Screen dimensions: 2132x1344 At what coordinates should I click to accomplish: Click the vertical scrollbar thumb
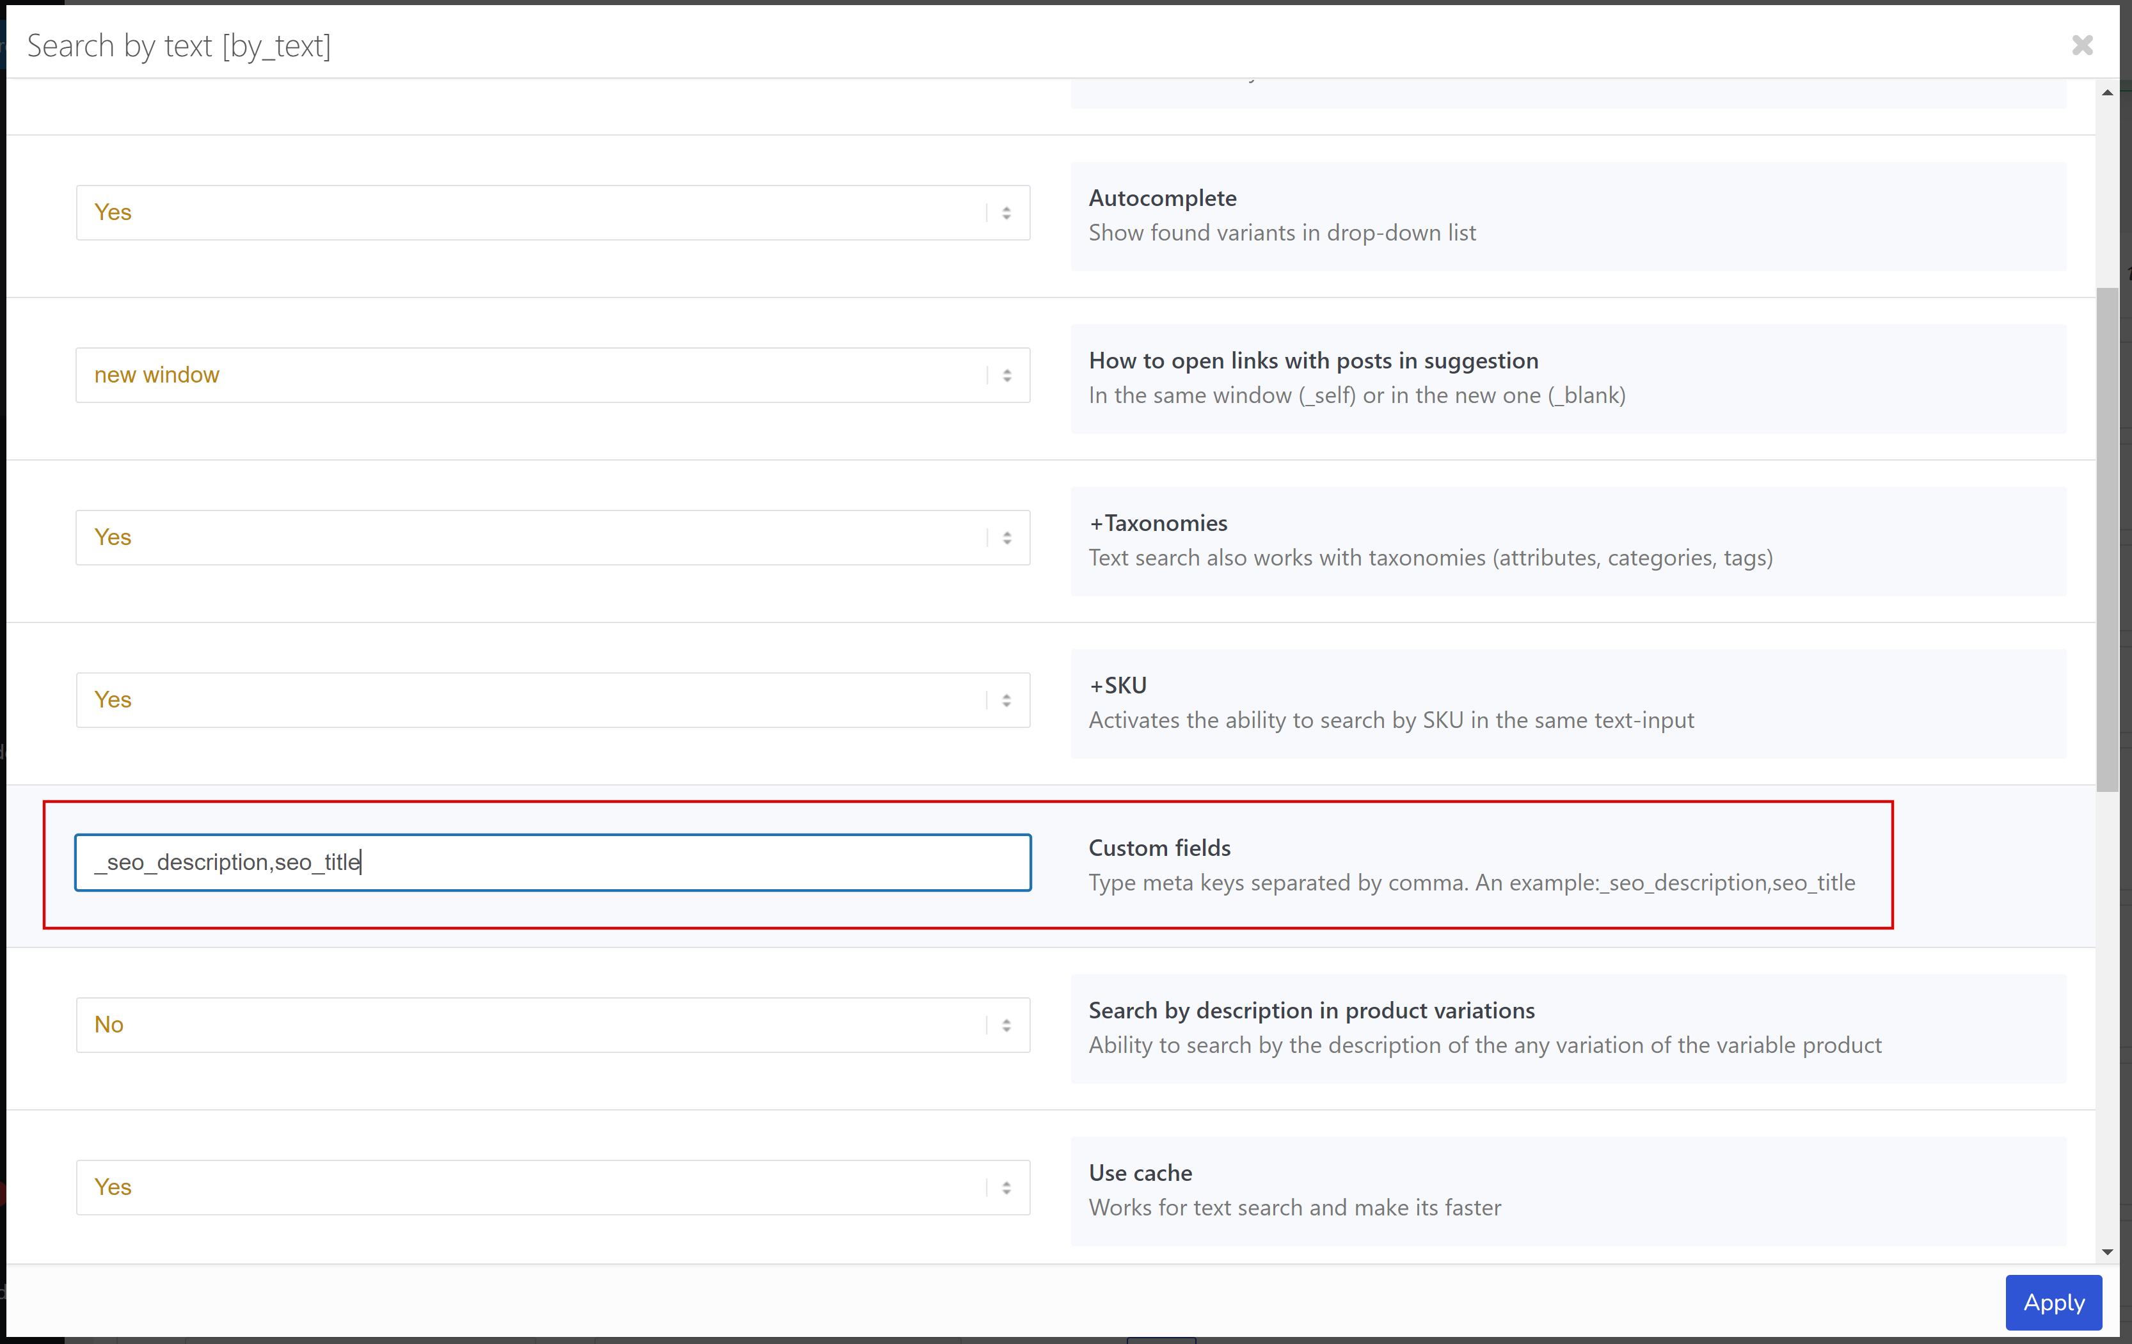[x=2107, y=539]
